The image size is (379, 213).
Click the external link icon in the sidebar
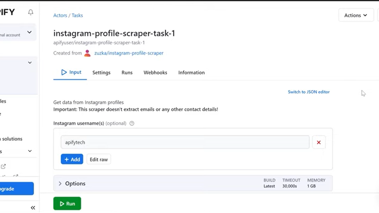tap(3, 166)
